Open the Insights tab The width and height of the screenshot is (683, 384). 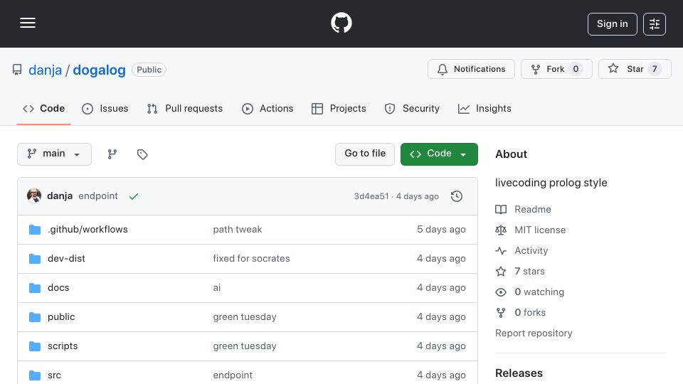click(485, 108)
